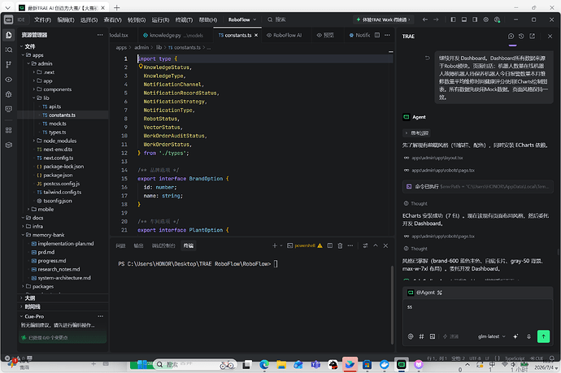
Task: Open the Extensions view in activity bar
Action: 9,130
